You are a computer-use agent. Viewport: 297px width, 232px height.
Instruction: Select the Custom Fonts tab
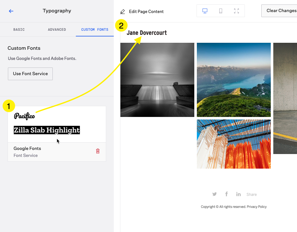95,29
